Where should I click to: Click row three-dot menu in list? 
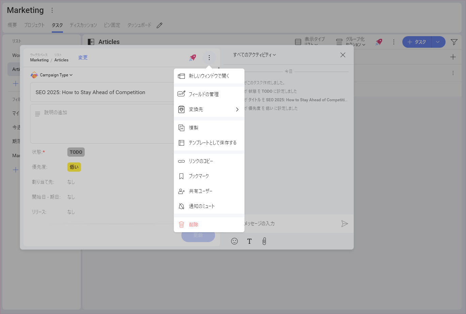(453, 73)
